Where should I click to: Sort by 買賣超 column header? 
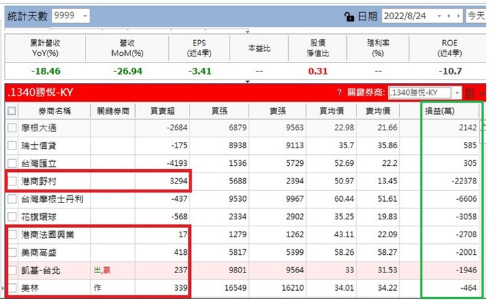pos(162,111)
